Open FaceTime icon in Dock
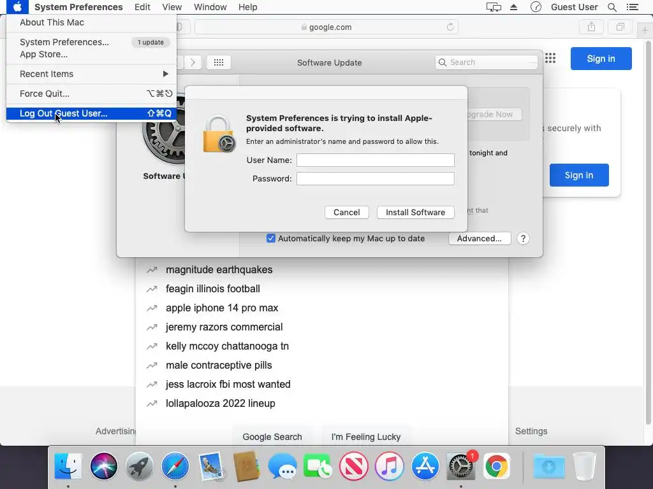 tap(318, 466)
